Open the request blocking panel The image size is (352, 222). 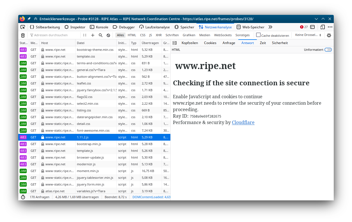pyautogui.click(x=108, y=35)
